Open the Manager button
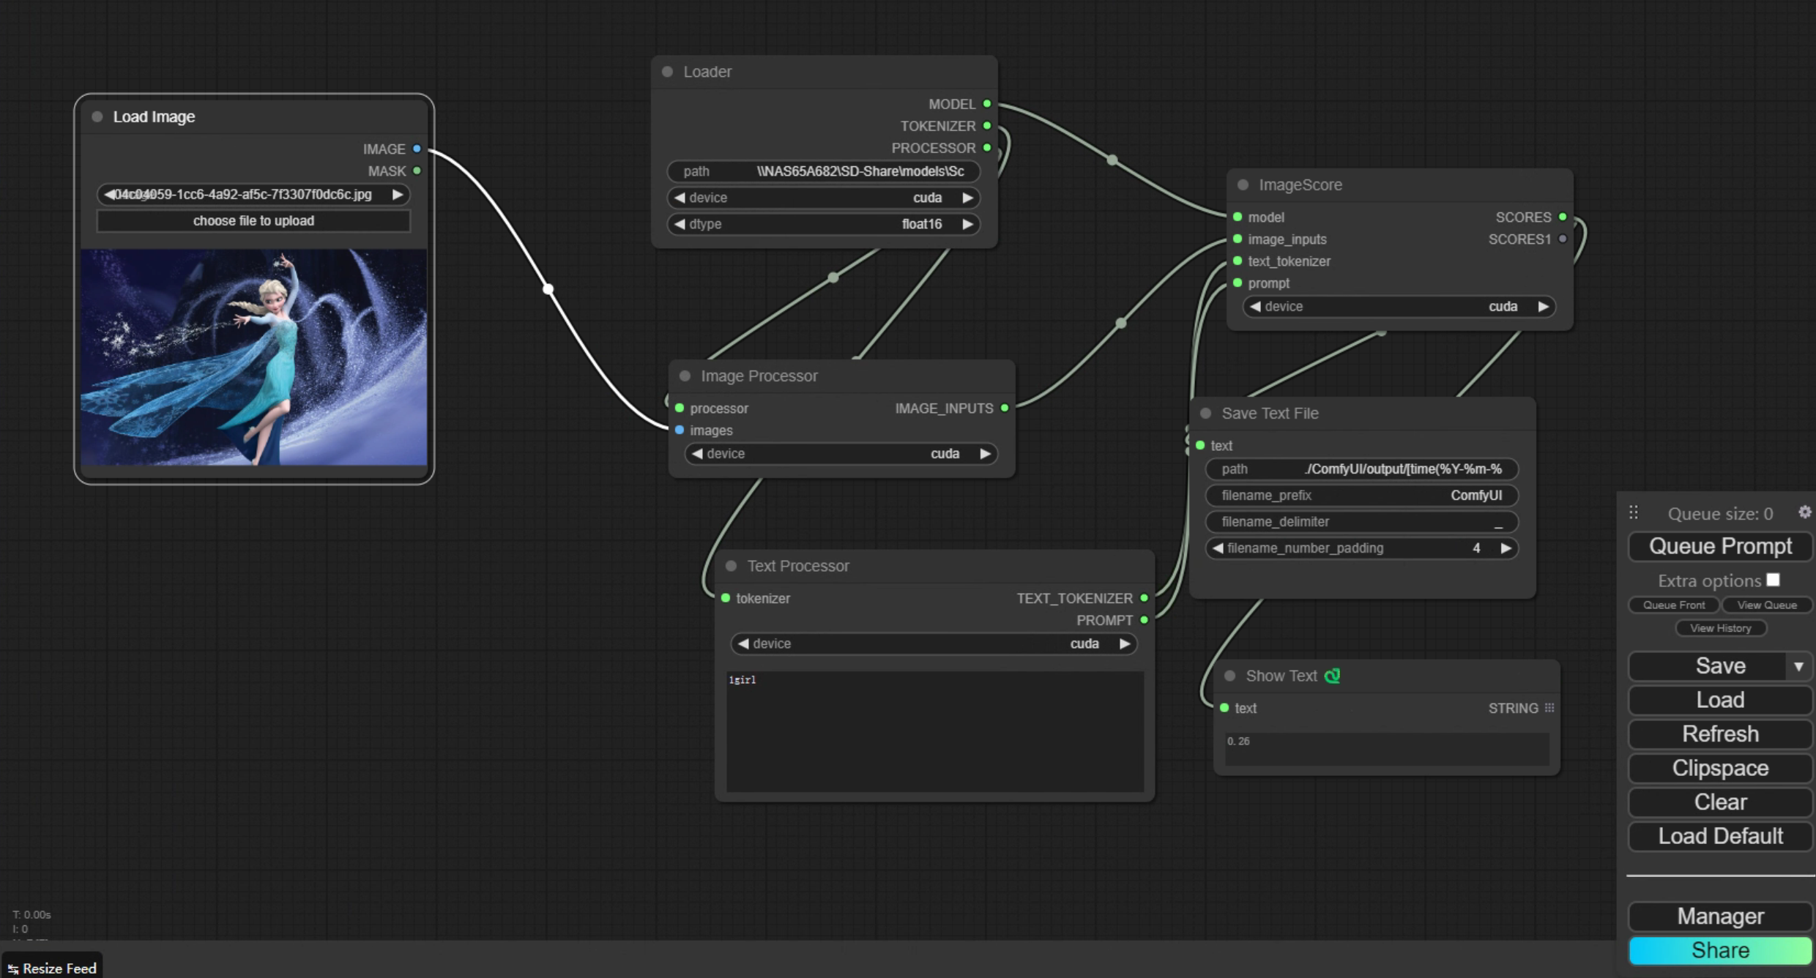This screenshot has height=978, width=1816. (1720, 917)
